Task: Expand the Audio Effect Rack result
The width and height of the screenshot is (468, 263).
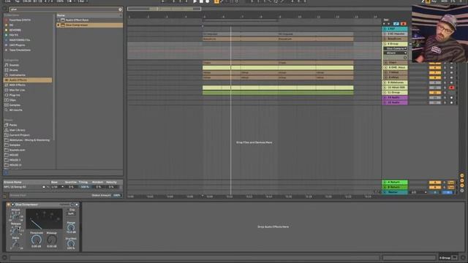Action: coord(58,20)
